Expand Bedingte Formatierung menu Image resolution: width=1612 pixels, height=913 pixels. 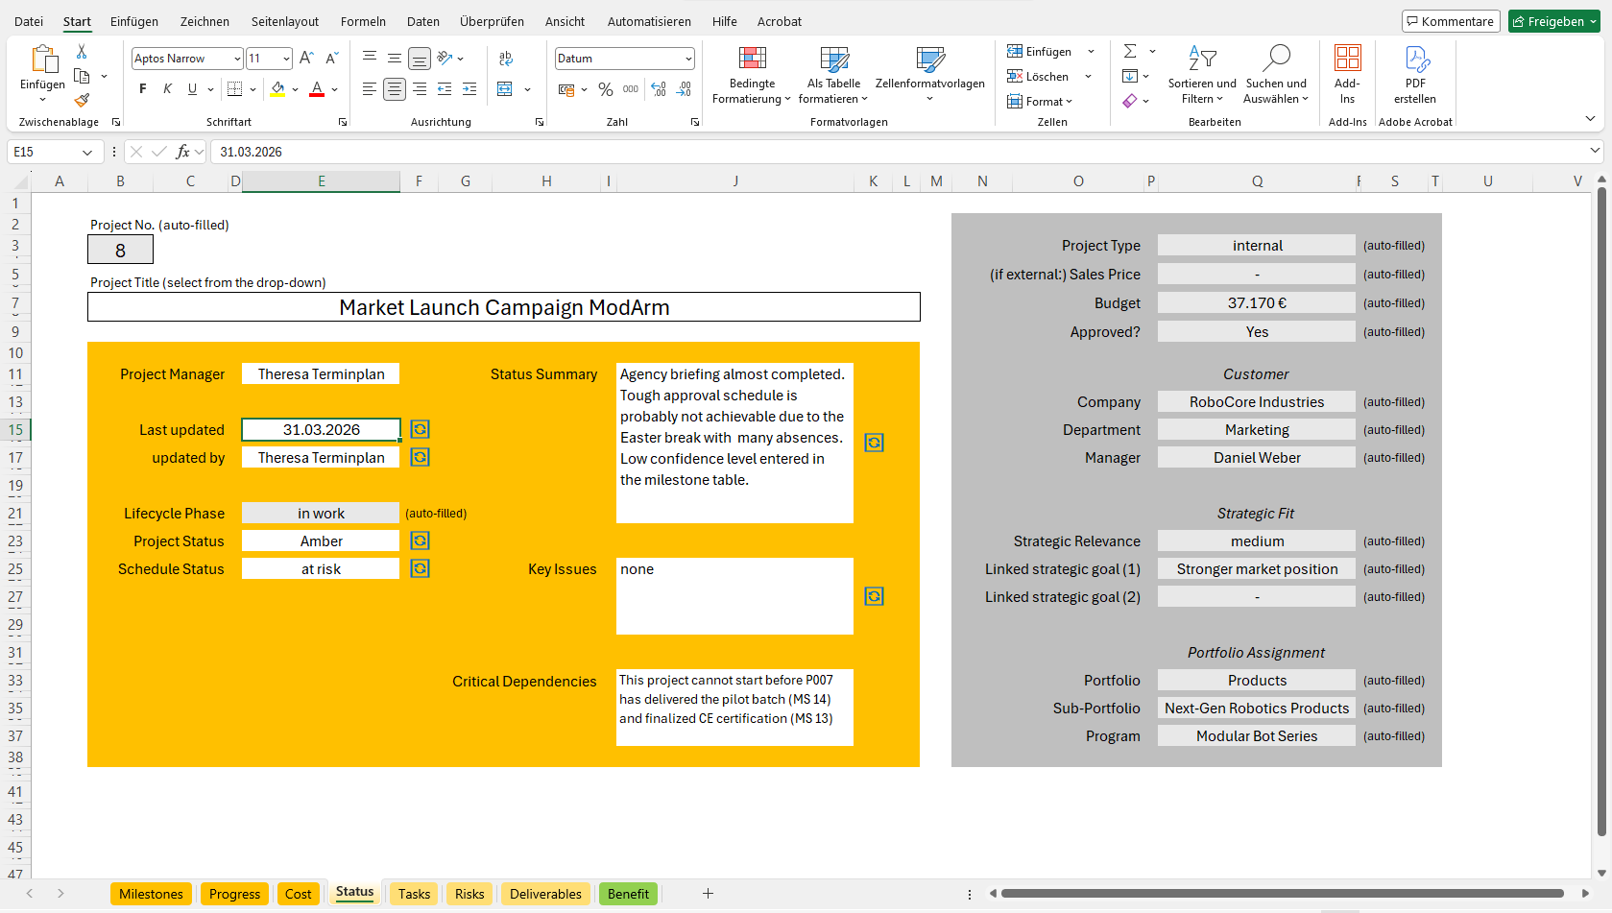(752, 75)
